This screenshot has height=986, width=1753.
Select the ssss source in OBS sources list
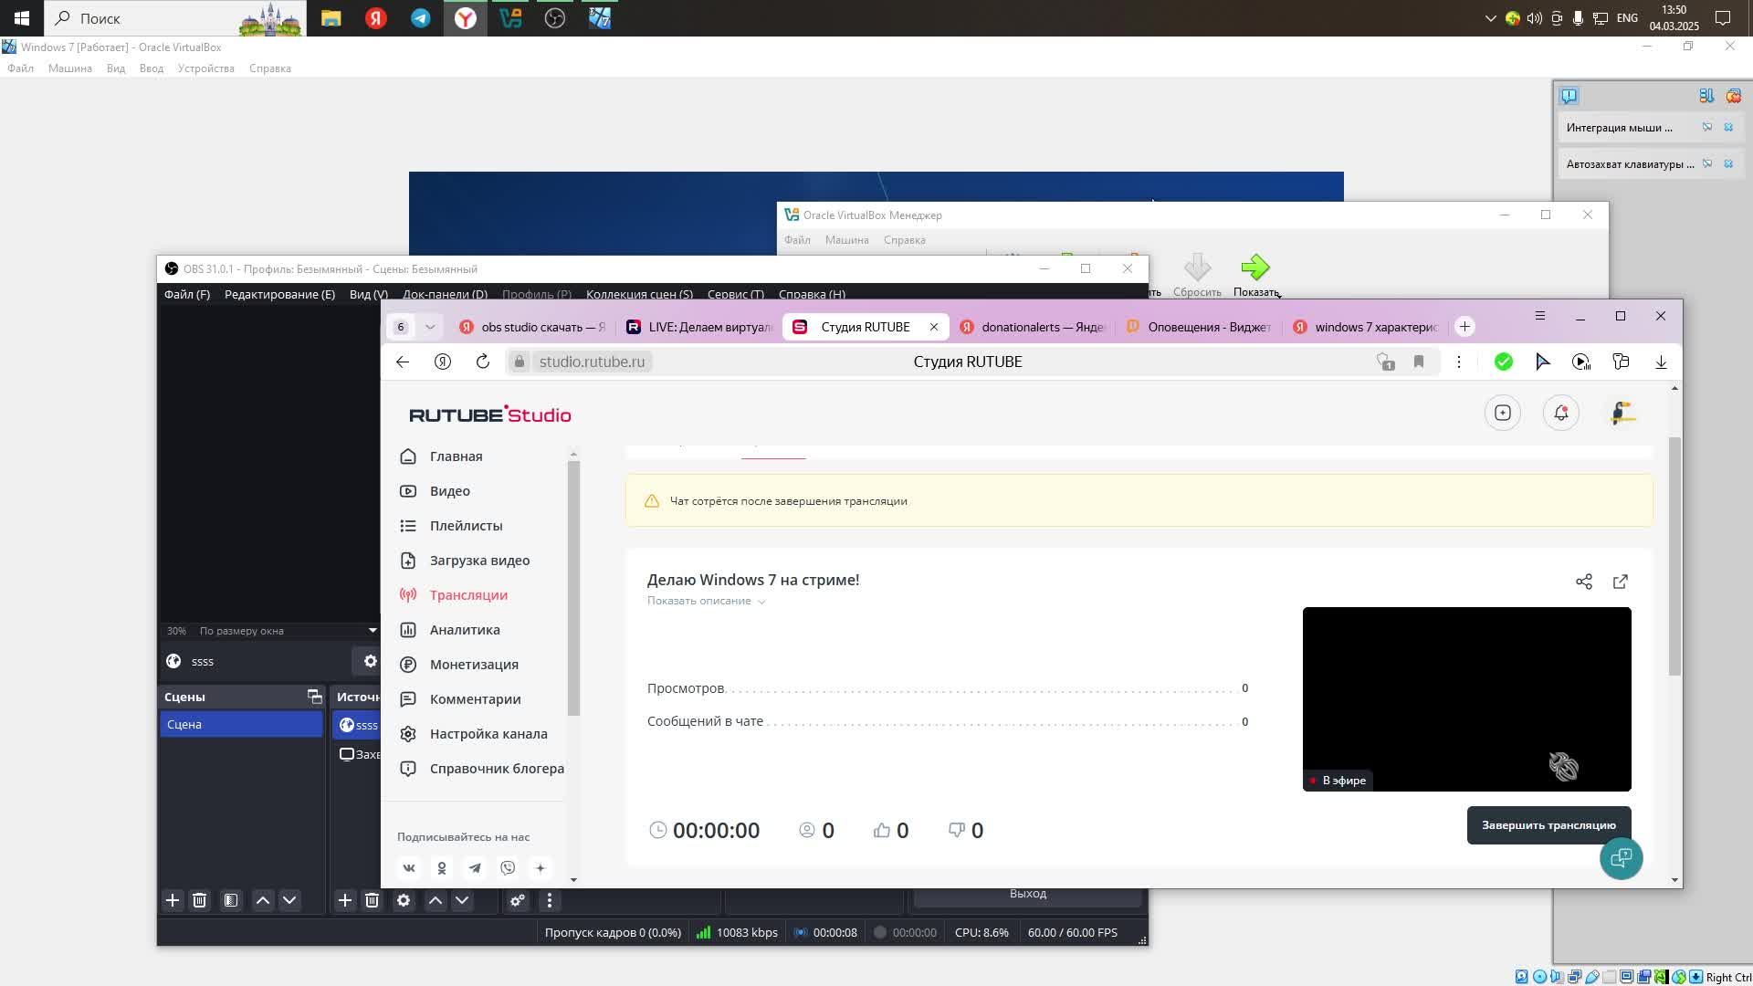[x=357, y=725]
